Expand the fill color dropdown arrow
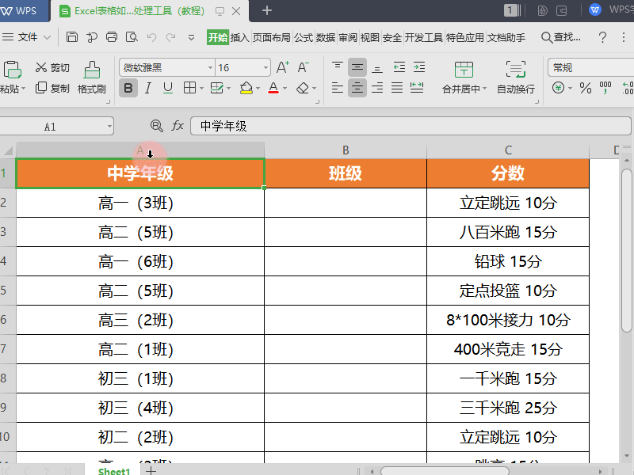Viewport: 634px width, 475px height. (x=258, y=88)
